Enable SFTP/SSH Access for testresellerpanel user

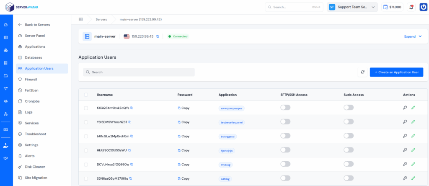[x=285, y=122]
